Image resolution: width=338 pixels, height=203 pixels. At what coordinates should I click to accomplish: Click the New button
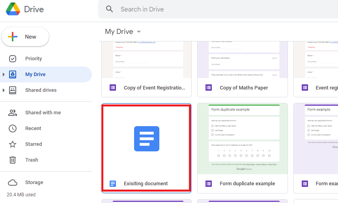tap(25, 37)
